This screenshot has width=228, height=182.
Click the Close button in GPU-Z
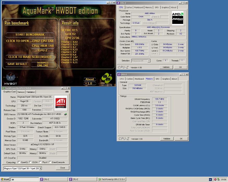63,168
